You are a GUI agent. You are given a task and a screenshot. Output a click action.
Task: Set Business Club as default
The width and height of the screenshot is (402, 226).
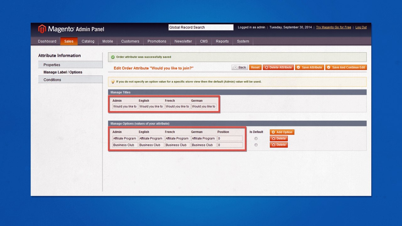(256, 145)
